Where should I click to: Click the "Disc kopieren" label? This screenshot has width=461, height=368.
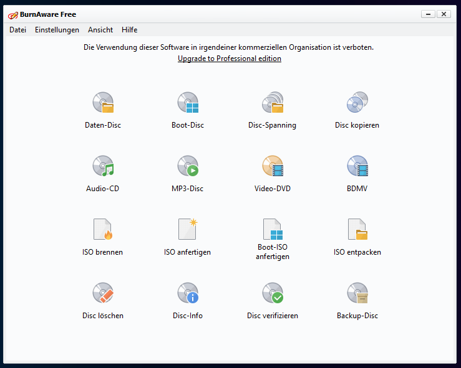click(x=357, y=125)
